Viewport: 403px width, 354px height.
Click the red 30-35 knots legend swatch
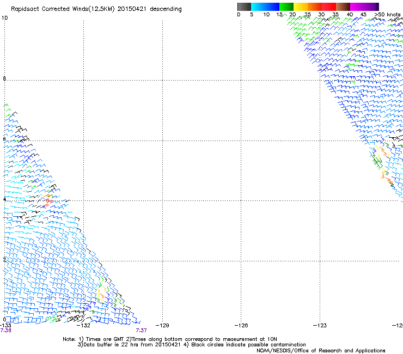(x=329, y=7)
